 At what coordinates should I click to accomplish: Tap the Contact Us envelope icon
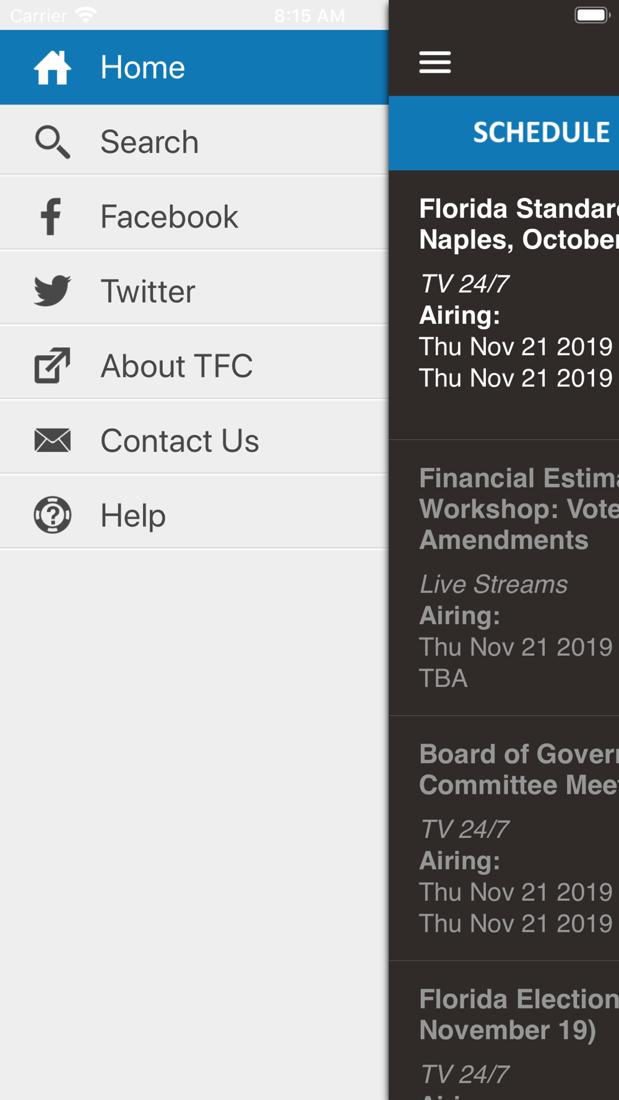53,440
